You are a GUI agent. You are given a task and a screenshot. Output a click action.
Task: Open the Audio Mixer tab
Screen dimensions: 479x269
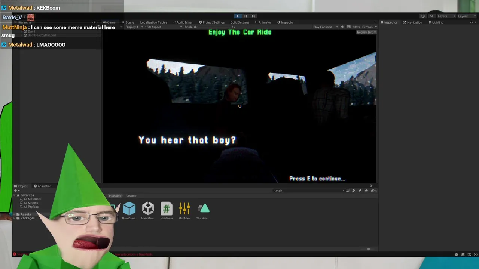coord(182,22)
